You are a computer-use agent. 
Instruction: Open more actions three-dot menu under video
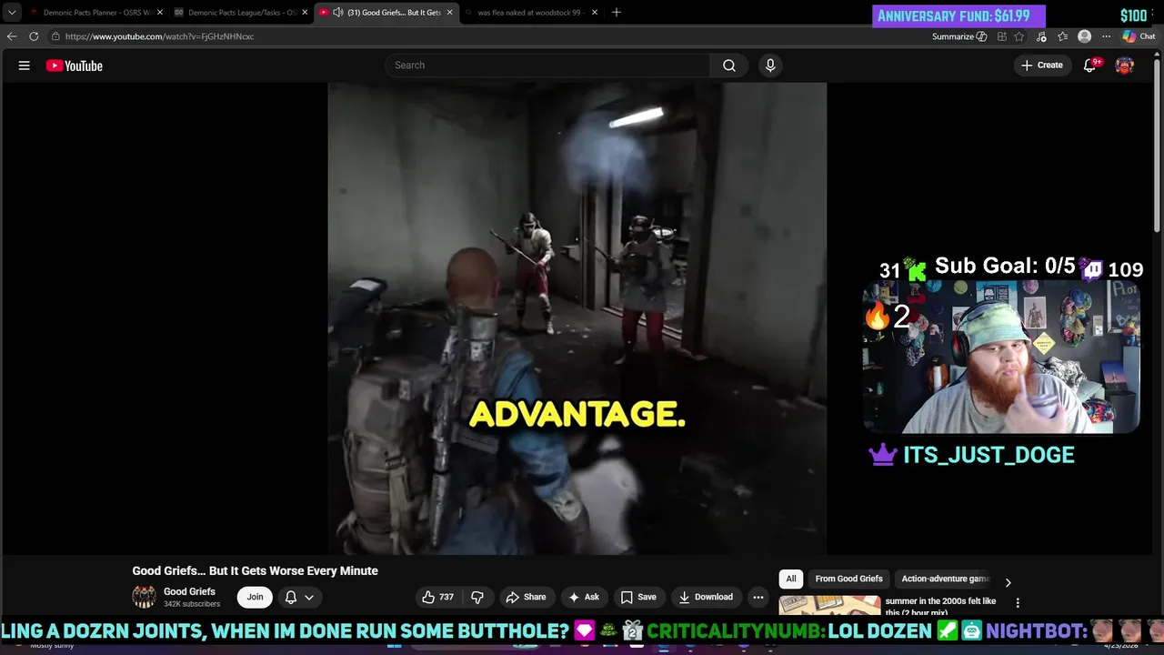tap(758, 597)
